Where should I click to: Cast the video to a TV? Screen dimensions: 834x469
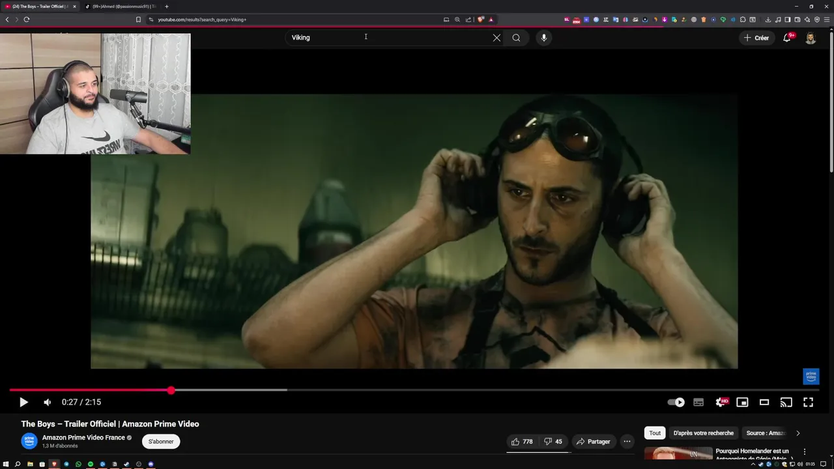pyautogui.click(x=786, y=403)
